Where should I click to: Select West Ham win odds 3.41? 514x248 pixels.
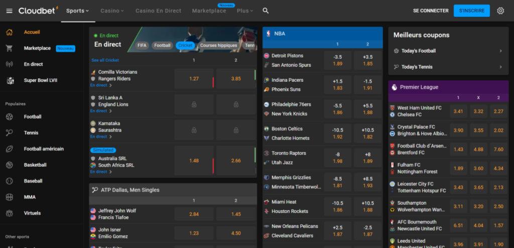(458, 111)
